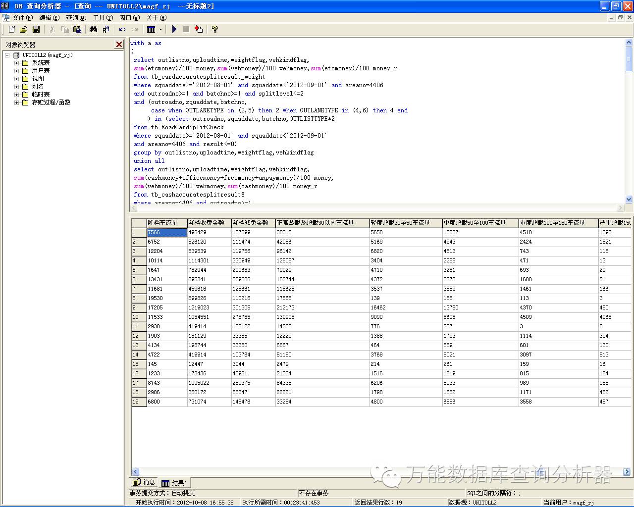Click the 重度超载100至150车流量 column header

point(558,223)
